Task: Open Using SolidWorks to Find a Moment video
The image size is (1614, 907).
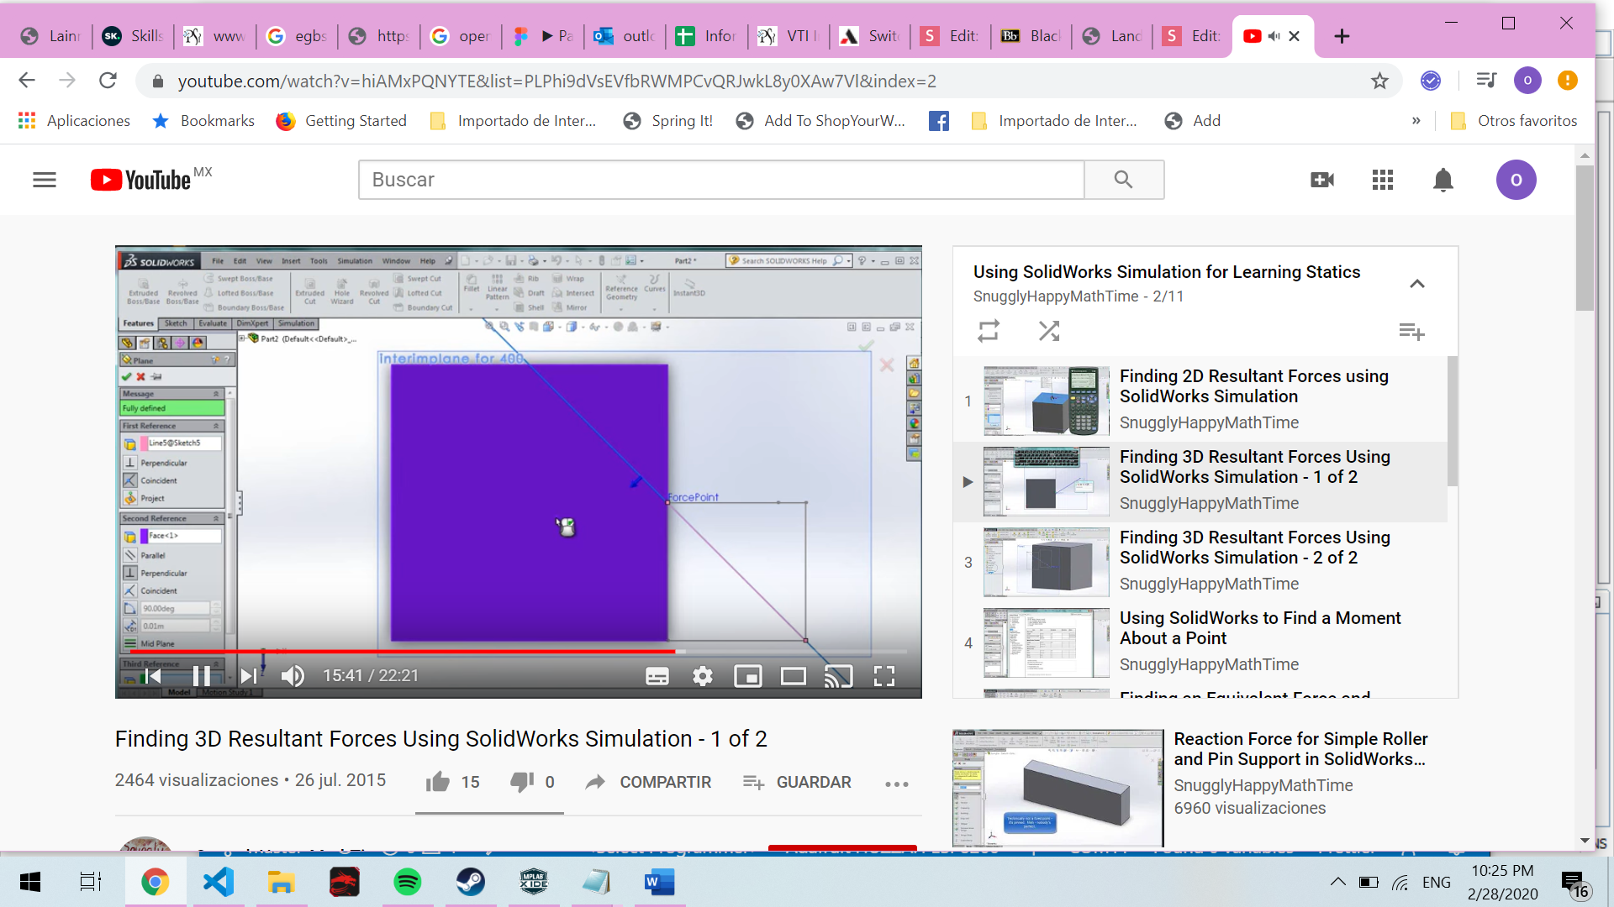Action: 1259,628
